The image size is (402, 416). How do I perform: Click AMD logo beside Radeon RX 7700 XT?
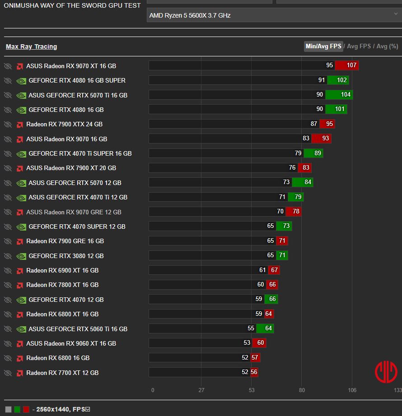[x=20, y=373]
